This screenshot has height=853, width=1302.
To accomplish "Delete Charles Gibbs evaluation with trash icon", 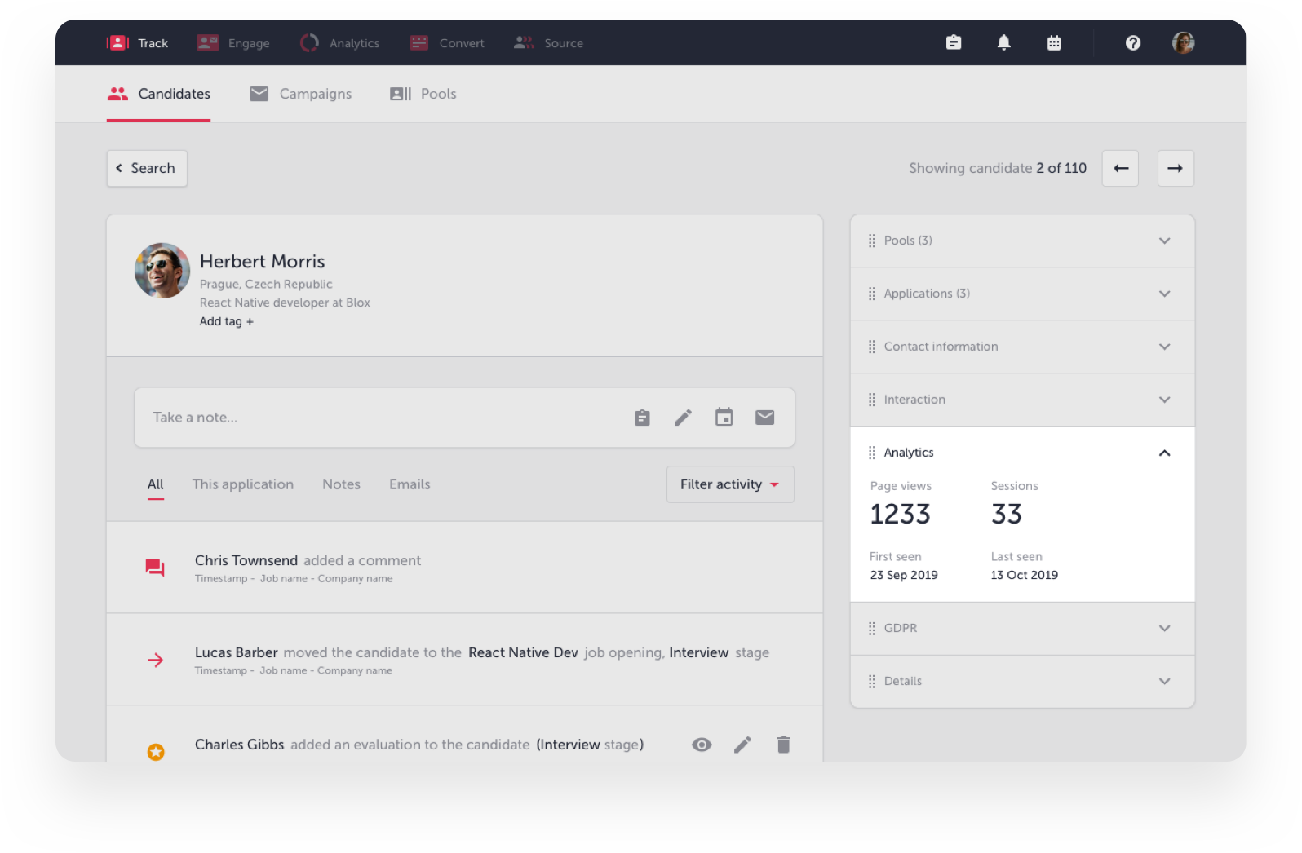I will (783, 745).
